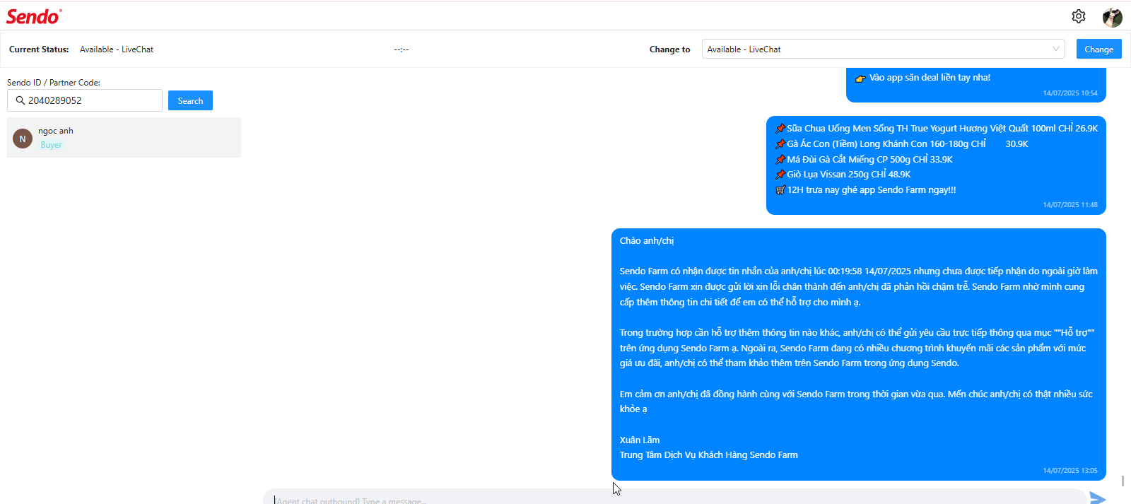Click the chat scrollbar thumb
The image size is (1131, 504).
pyautogui.click(x=1123, y=481)
